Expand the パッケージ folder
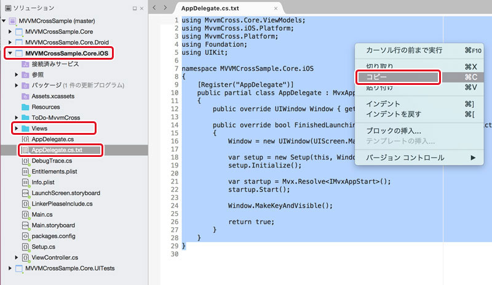 [17, 86]
